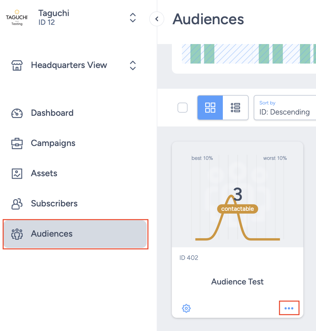The image size is (316, 331).
Task: Switch to grid view layout
Action: point(210,107)
